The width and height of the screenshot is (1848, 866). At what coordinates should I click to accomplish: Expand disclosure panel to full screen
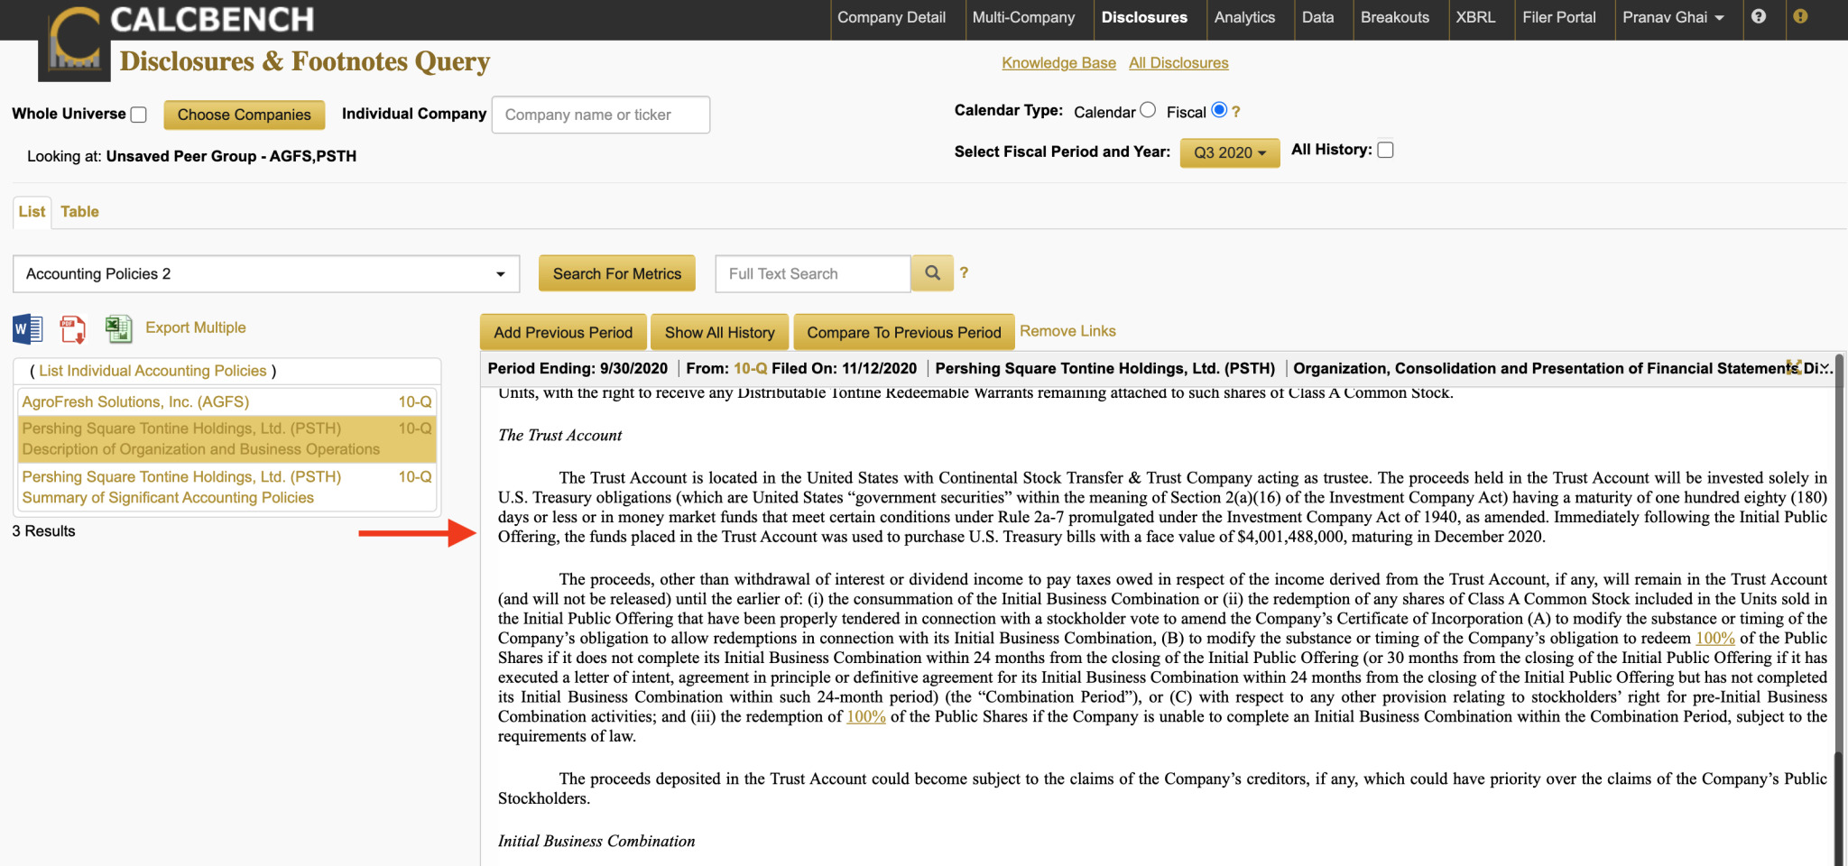click(x=1794, y=367)
